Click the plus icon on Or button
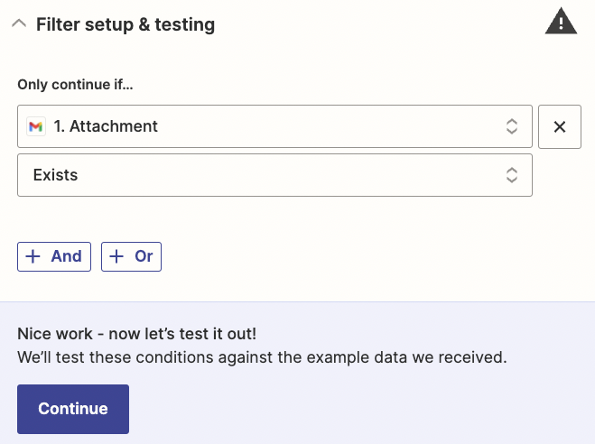This screenshot has width=595, height=444. point(116,256)
